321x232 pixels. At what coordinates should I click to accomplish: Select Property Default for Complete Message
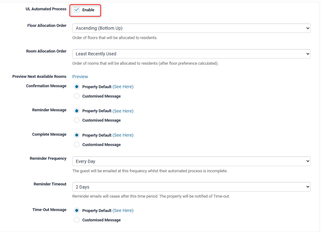77,135
